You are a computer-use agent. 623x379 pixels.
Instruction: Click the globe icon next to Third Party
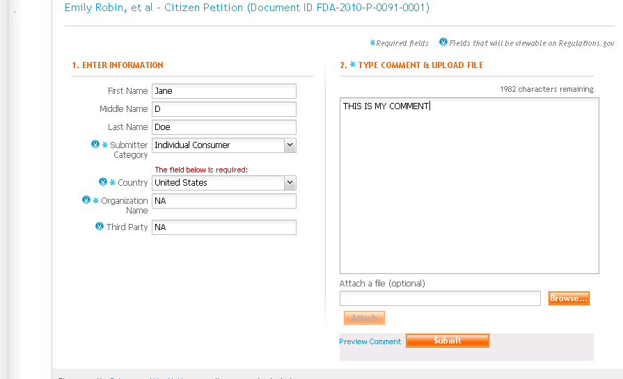click(100, 227)
